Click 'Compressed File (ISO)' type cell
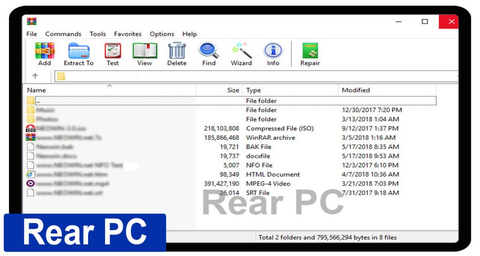Viewport: 480px width, 256px height. tap(280, 128)
